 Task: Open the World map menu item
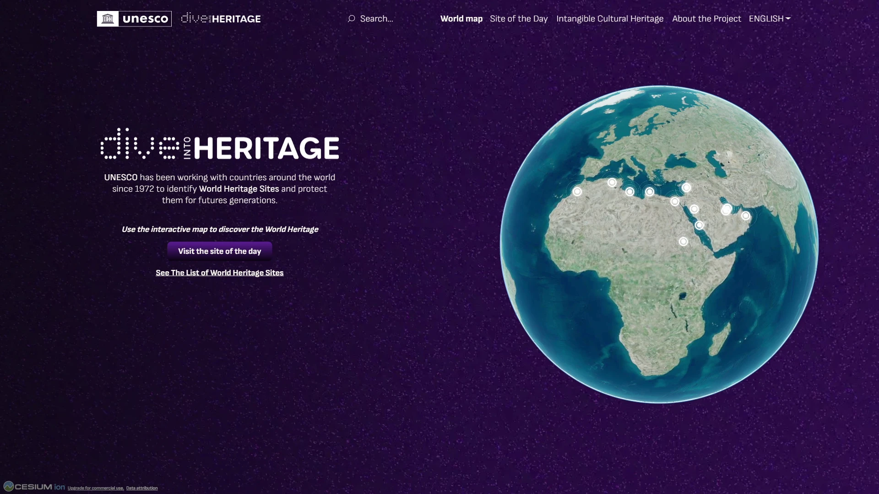tap(461, 19)
